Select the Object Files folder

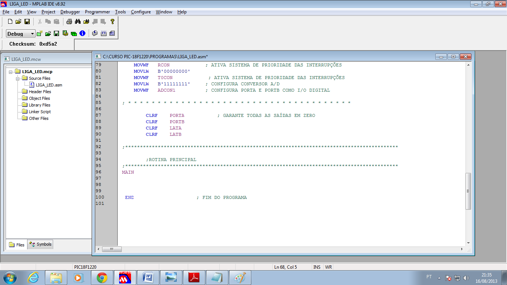click(x=39, y=98)
